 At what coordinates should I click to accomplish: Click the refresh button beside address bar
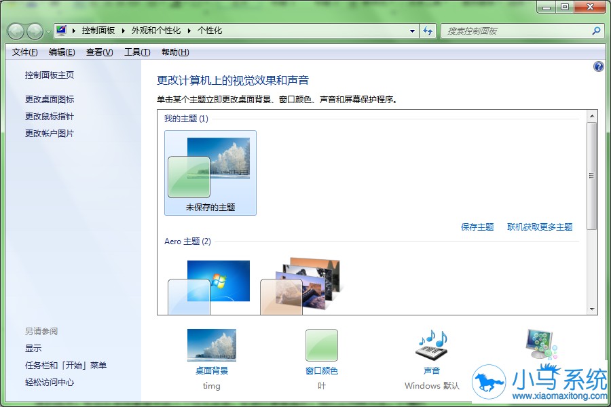(428, 31)
